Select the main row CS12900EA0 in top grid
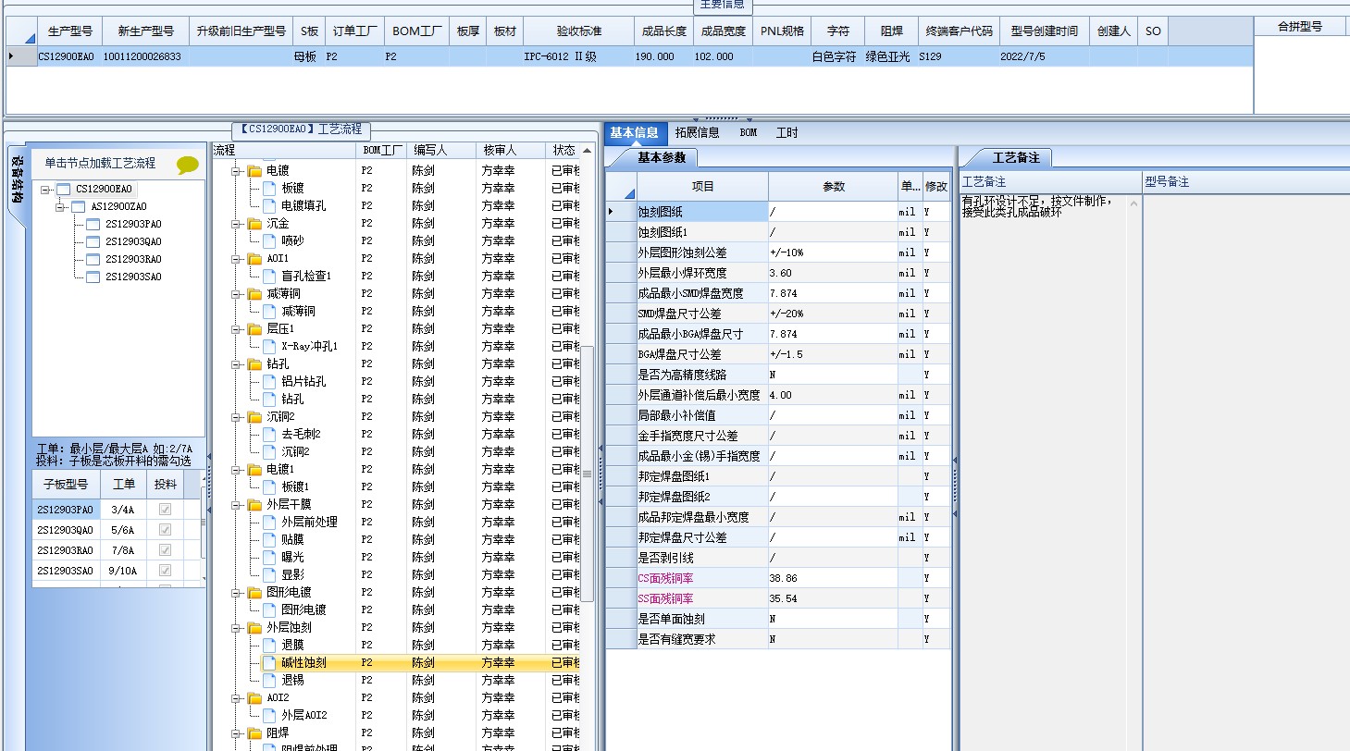Viewport: 1350px width, 751px height. [629, 56]
